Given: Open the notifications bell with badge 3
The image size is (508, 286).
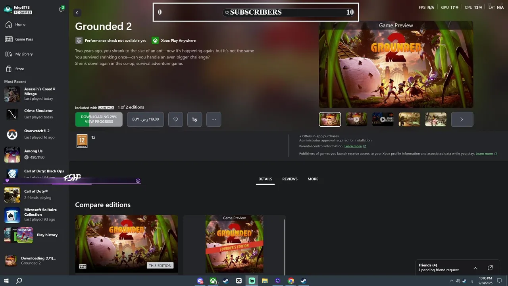Looking at the screenshot, I should click(x=61, y=9).
